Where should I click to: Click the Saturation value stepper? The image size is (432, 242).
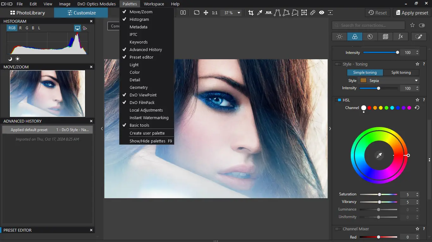(x=417, y=194)
